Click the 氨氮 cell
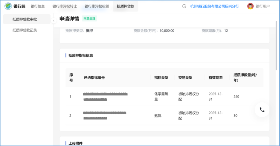Image resolution: width=280 pixels, height=146 pixels. pos(158,116)
